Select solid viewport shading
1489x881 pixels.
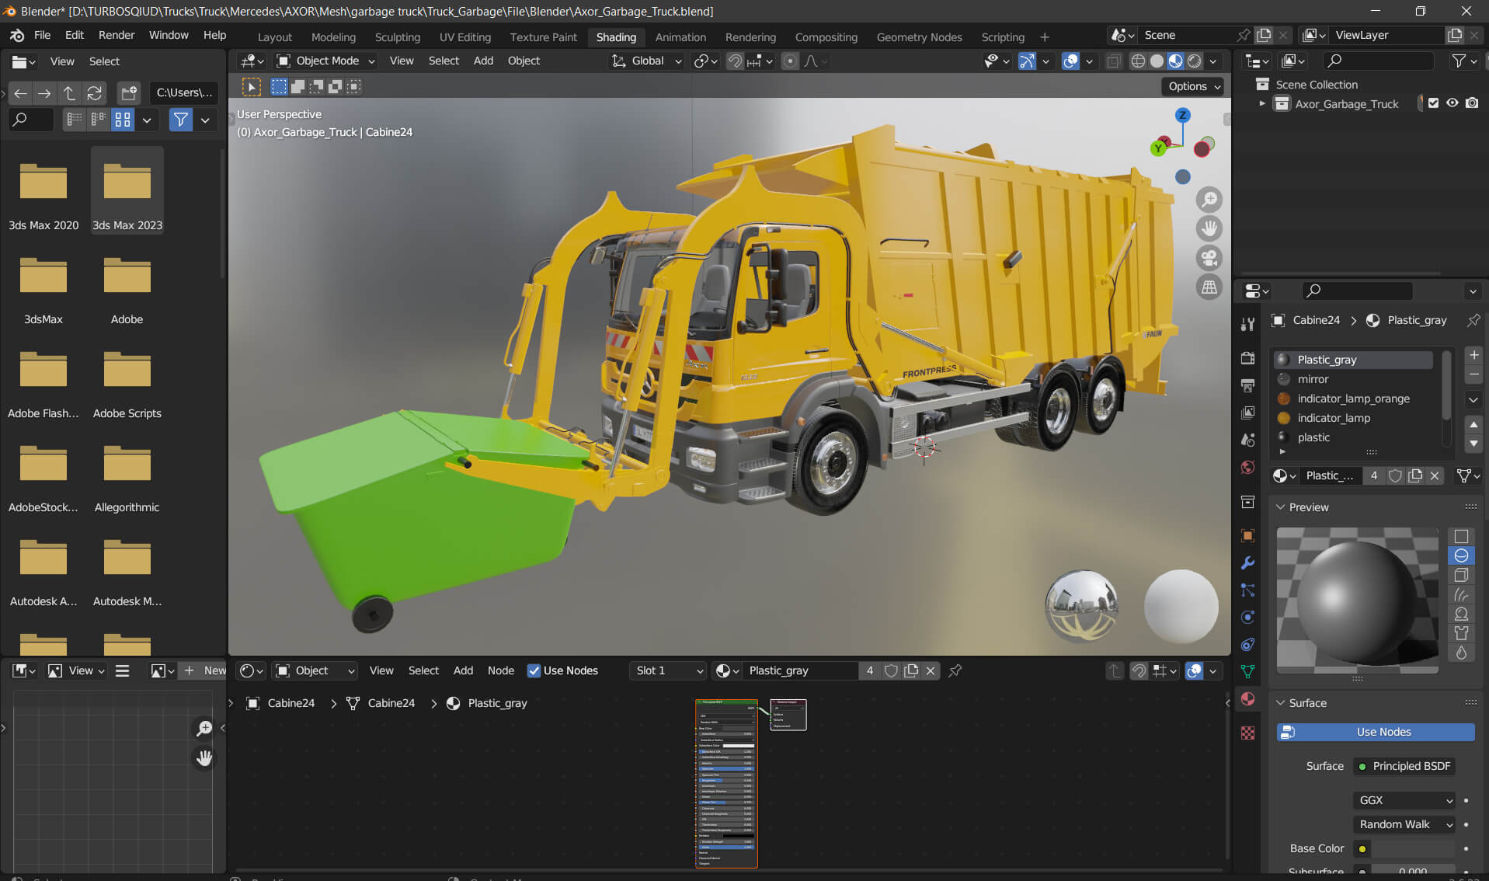coord(1157,61)
